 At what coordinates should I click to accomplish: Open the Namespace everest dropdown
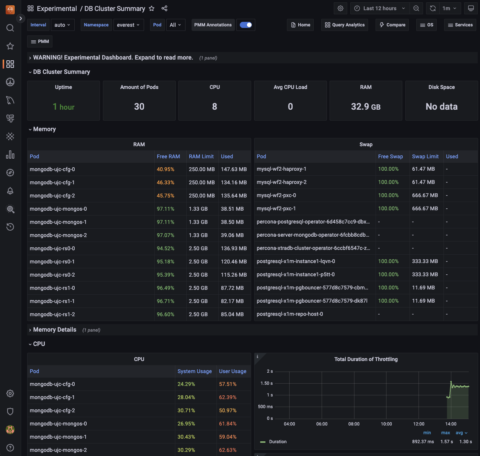[128, 25]
